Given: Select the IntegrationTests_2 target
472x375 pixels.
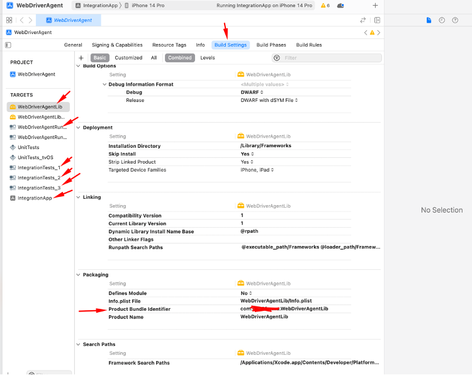Looking at the screenshot, I should pyautogui.click(x=39, y=178).
